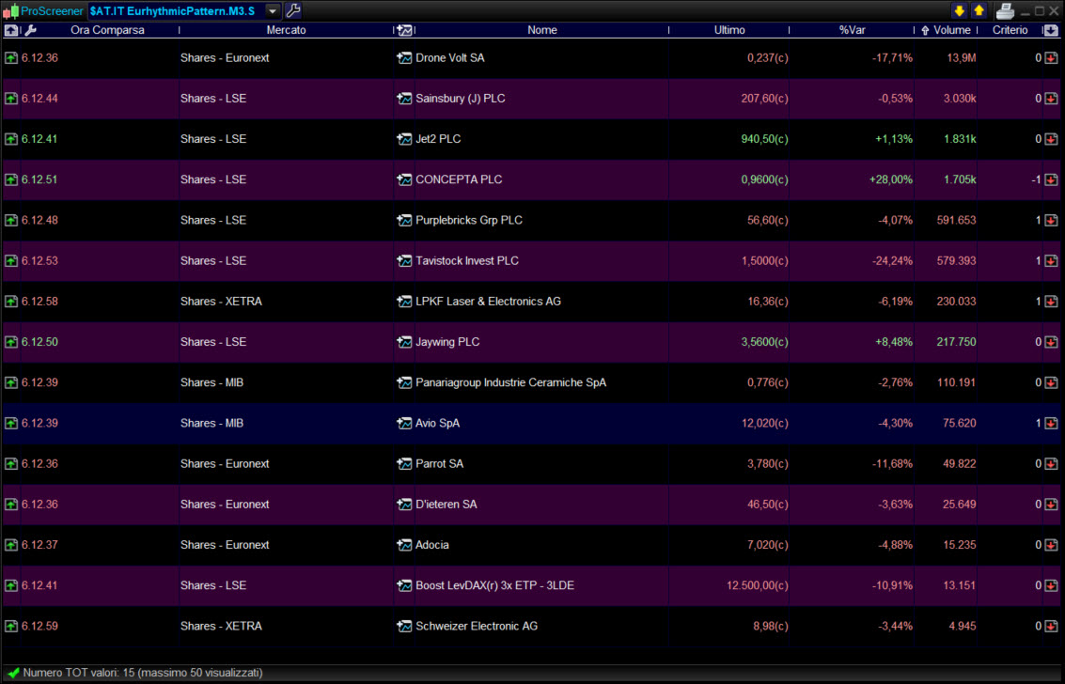Open chart icon for Jet2 PLC
1065x684 pixels.
tap(404, 139)
